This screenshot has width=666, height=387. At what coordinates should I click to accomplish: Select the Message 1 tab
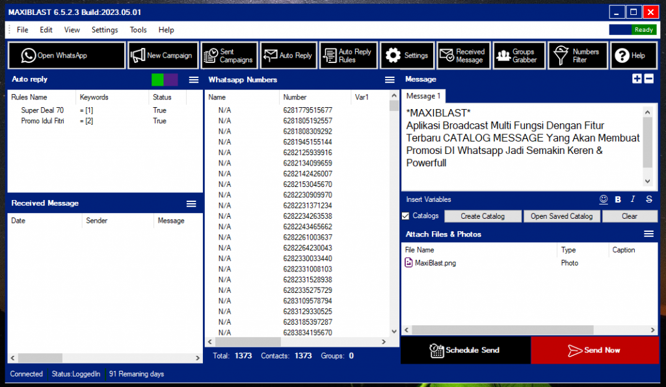(423, 96)
